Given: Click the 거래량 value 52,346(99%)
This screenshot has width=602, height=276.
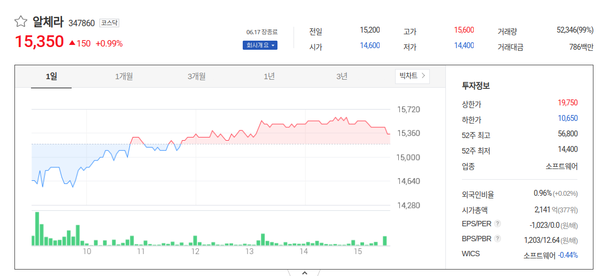Looking at the screenshot, I should [x=575, y=30].
